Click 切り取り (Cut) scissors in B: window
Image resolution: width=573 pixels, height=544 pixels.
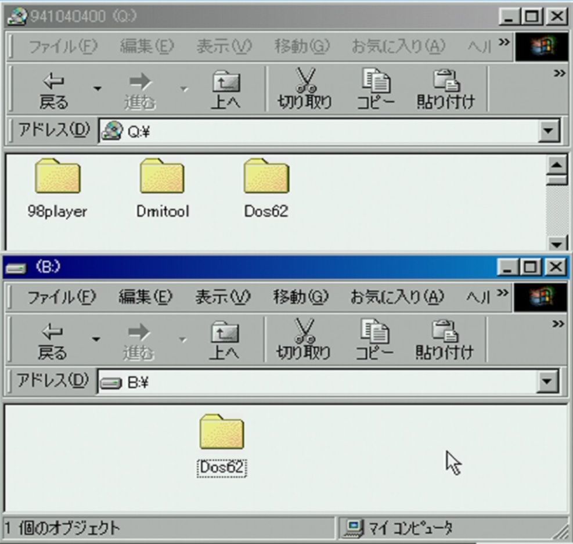(x=303, y=340)
